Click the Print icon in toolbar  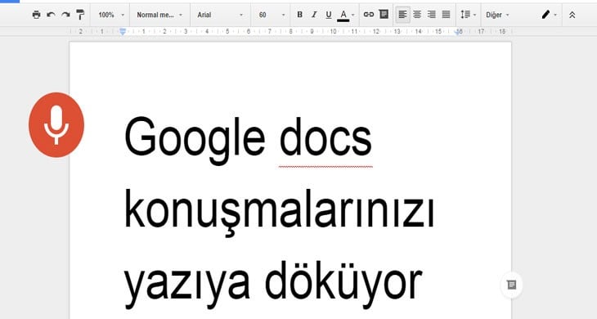coord(36,15)
